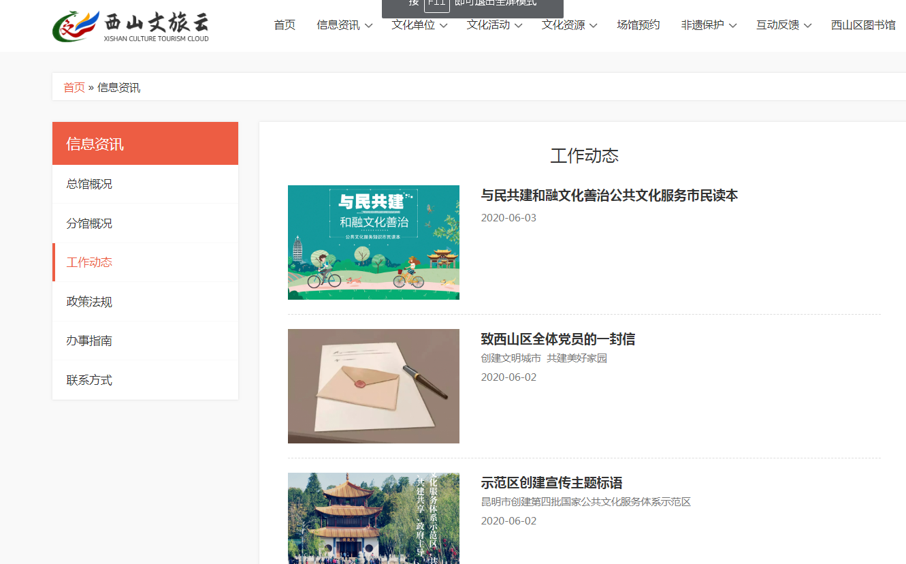Image resolution: width=906 pixels, height=564 pixels.
Task: Open the 与民共建 bicycle illustration thumbnail
Action: (374, 242)
